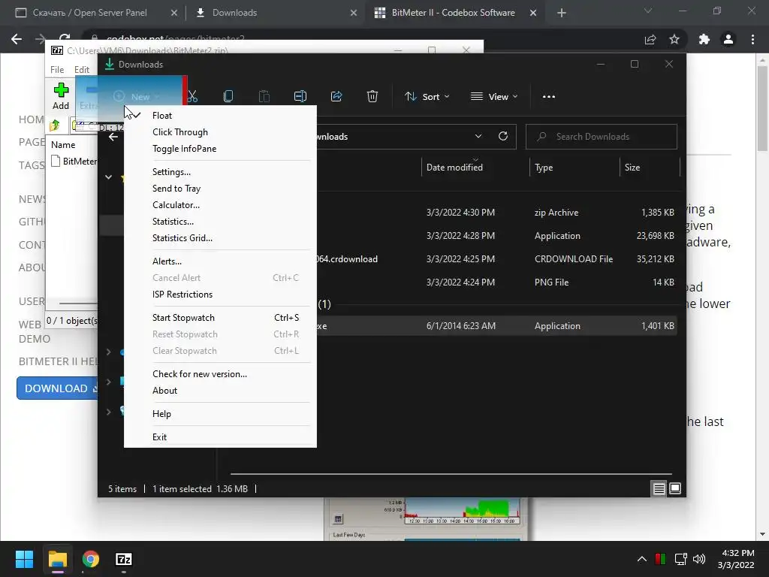Open About in the BitMeter menu
Viewport: 769px width, 577px height.
[220, 391]
